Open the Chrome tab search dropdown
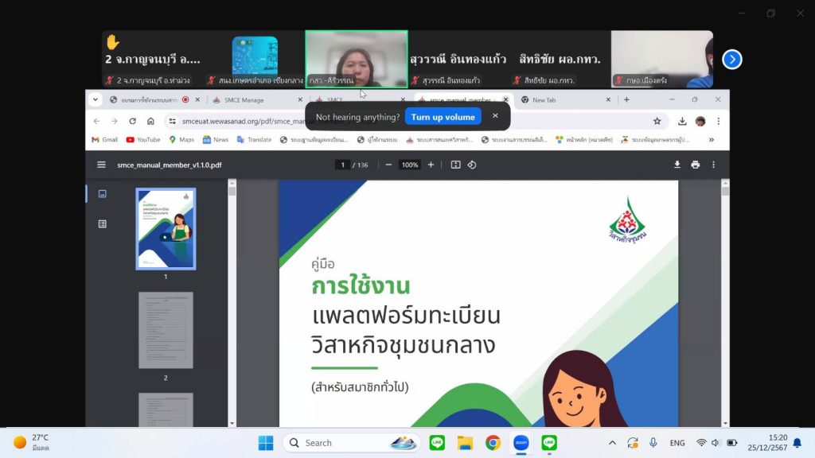Screen dimensions: 815x458 click(x=96, y=99)
